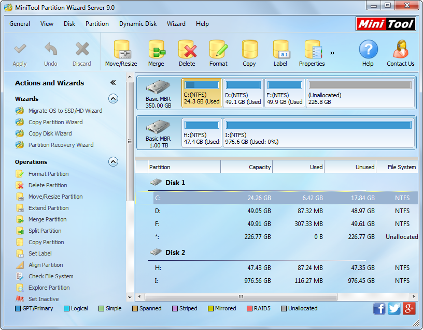
Task: Collapse the Actions and Wizards panel
Action: (114, 83)
